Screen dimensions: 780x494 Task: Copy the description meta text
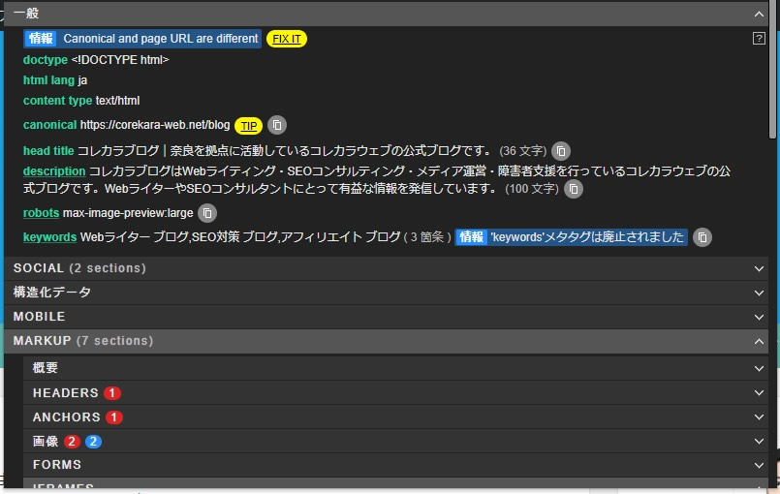point(574,189)
